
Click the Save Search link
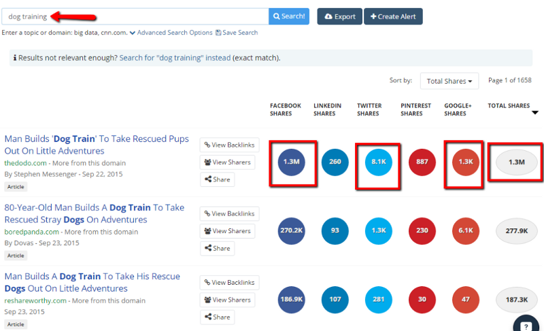[x=237, y=33]
